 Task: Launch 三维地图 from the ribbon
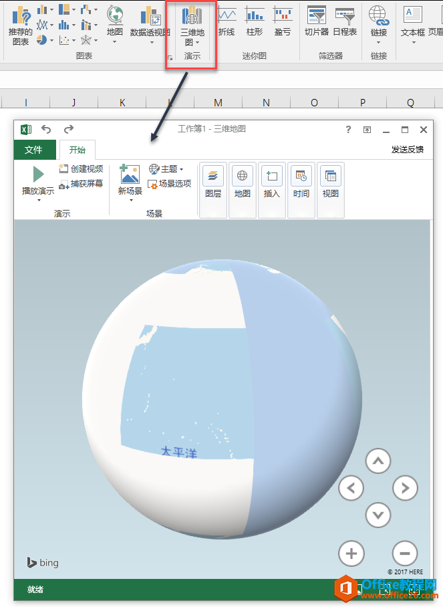(192, 26)
